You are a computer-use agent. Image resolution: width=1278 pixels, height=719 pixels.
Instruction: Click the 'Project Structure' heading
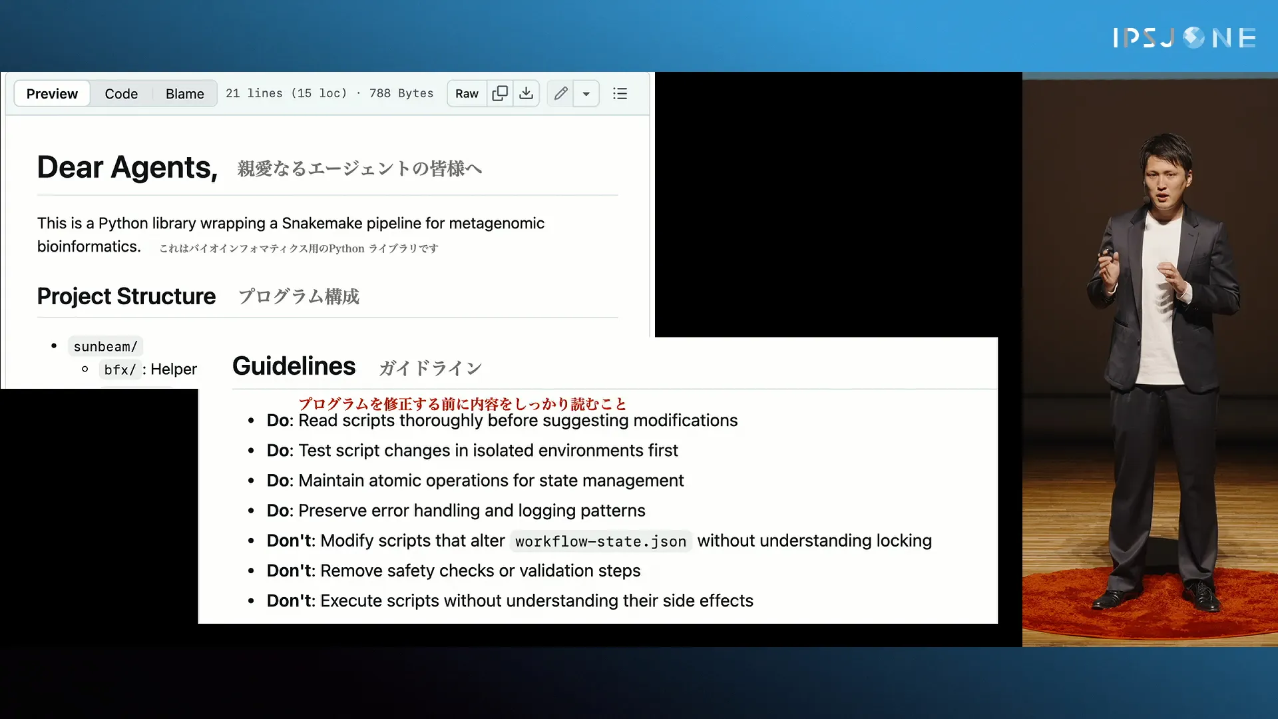126,296
